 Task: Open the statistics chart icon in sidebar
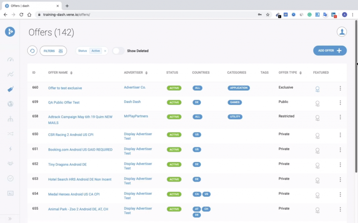10,74
